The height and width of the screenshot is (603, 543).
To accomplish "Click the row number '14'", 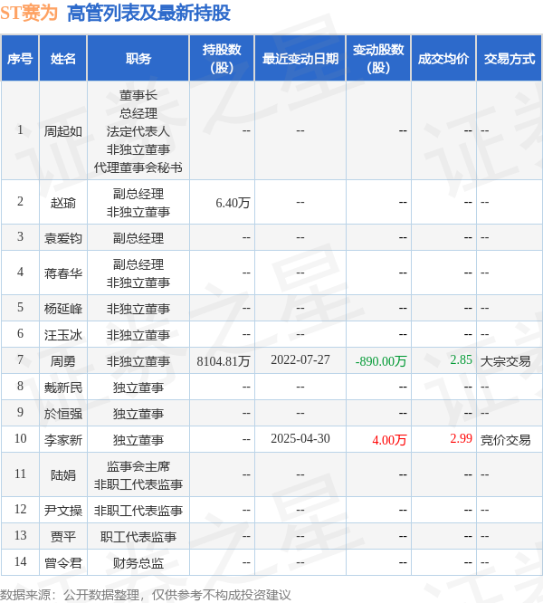I will coord(21,562).
